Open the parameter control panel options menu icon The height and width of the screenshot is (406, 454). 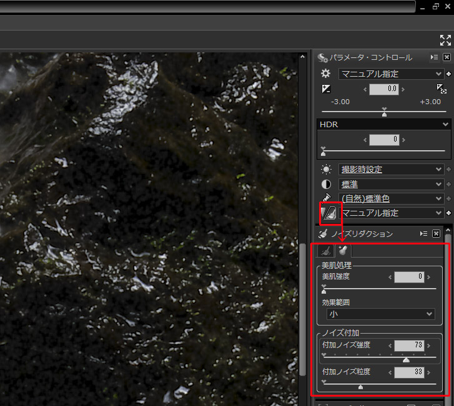[x=434, y=57]
